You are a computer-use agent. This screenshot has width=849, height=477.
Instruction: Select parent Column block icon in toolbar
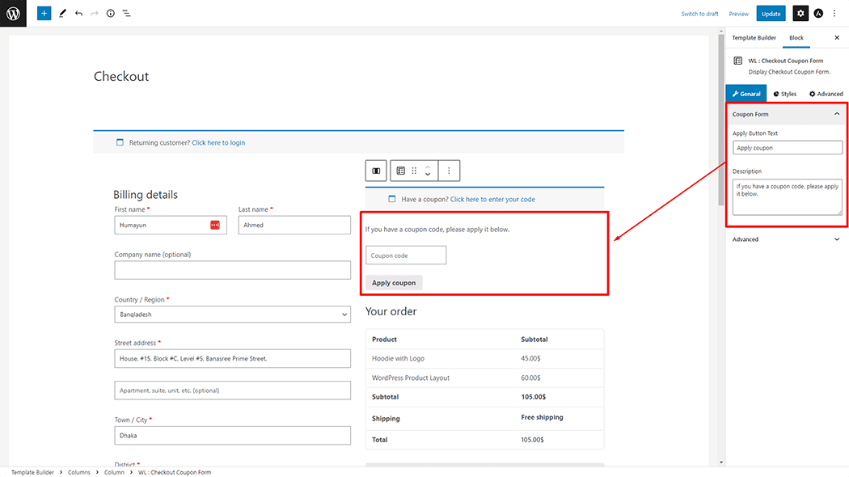tap(376, 171)
